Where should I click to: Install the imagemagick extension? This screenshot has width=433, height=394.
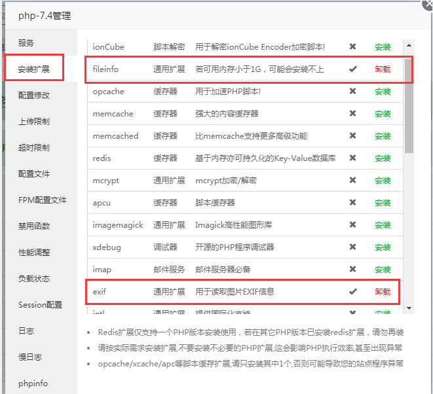pos(383,225)
